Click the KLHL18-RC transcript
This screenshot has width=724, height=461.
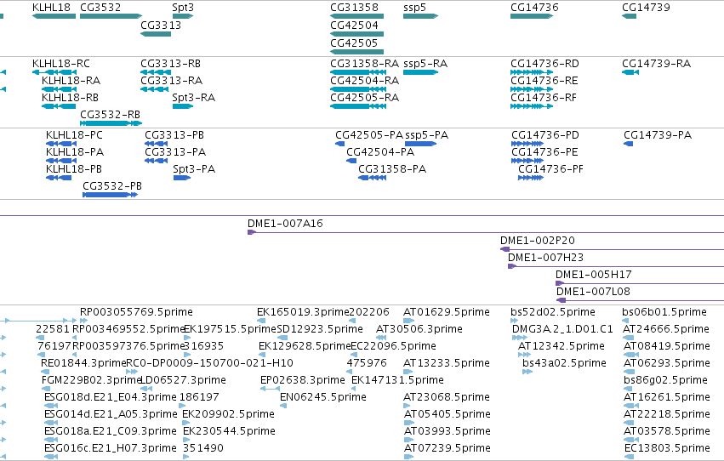54,72
